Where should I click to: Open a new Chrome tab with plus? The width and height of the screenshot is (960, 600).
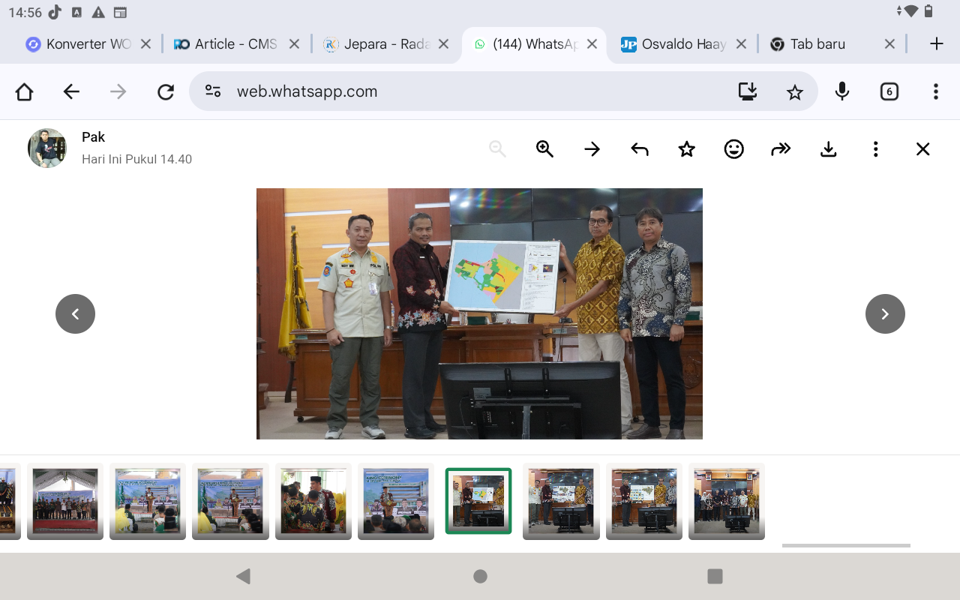coord(936,44)
